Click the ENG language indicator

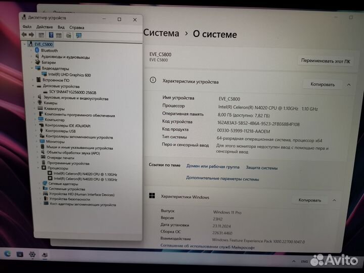pos(304,262)
